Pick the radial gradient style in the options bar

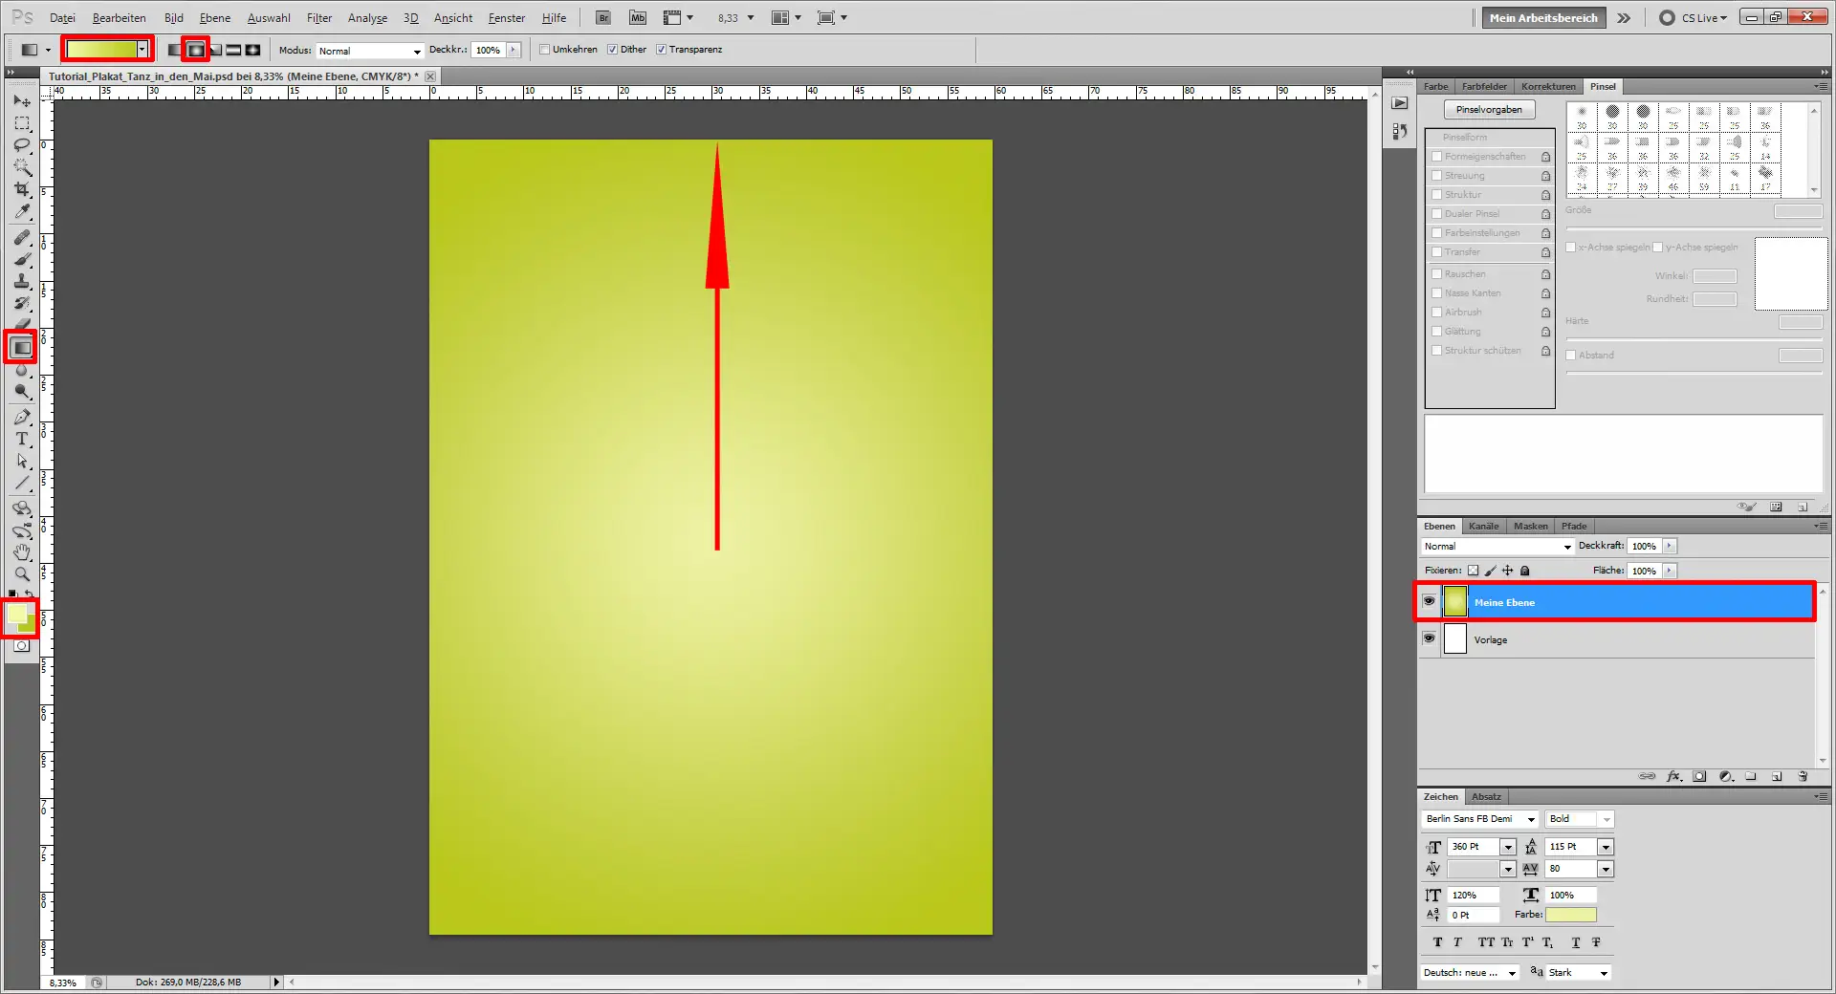click(x=197, y=49)
